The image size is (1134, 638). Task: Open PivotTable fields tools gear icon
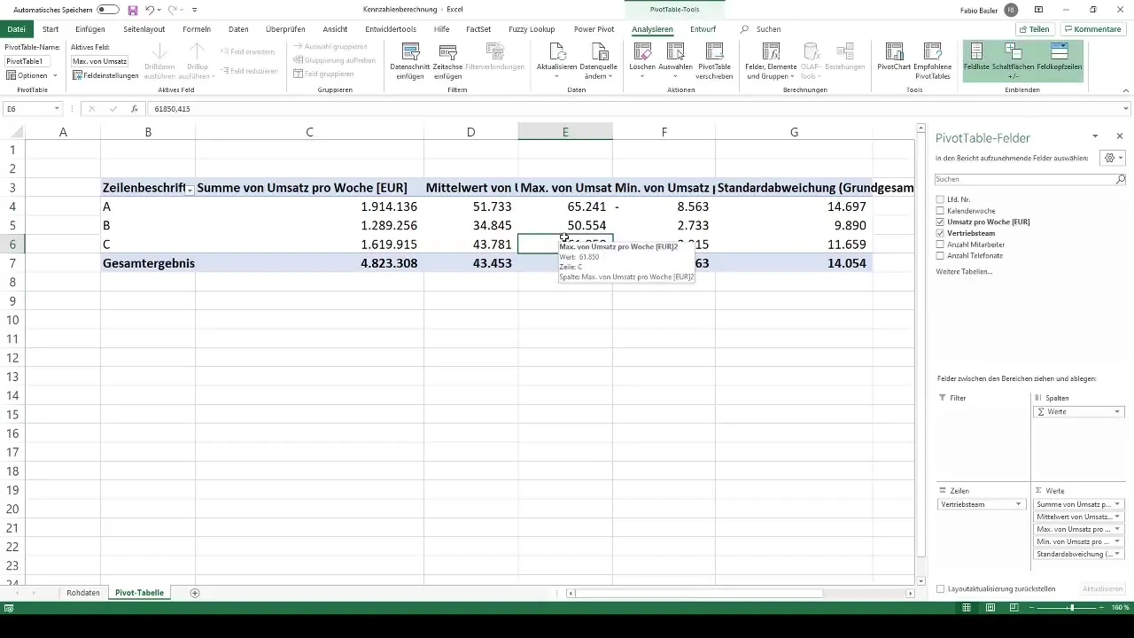point(1110,158)
